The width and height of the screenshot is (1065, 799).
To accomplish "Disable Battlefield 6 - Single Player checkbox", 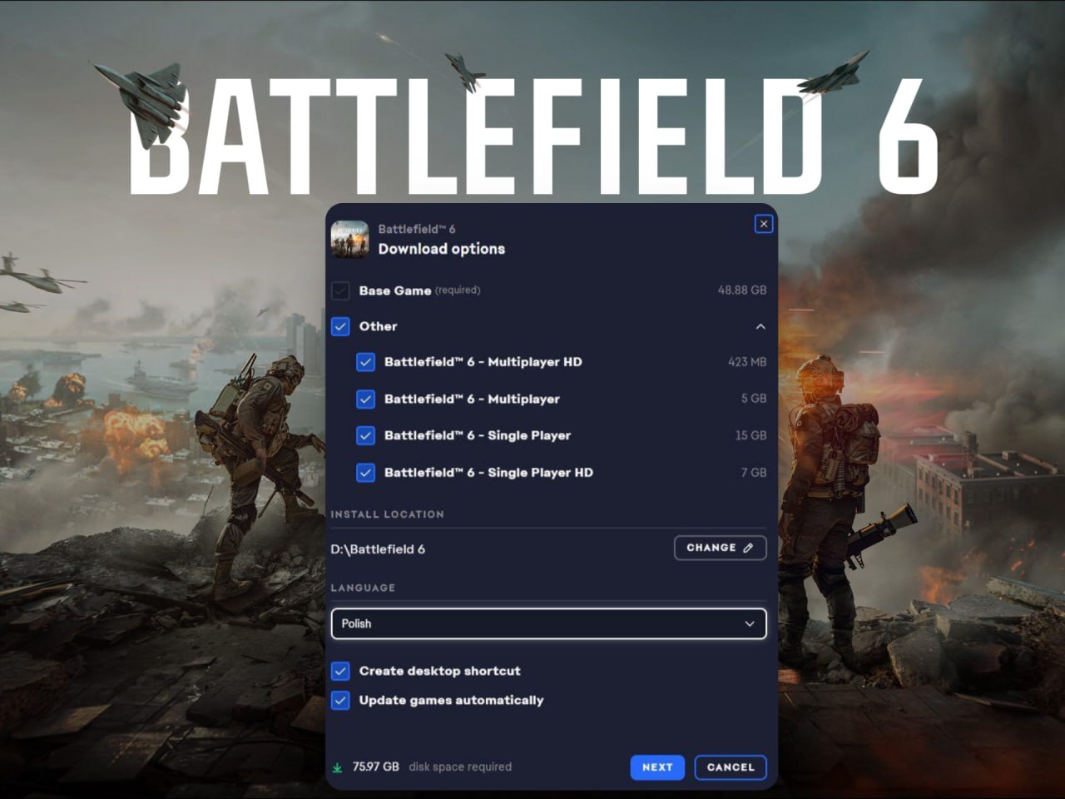I will pos(365,435).
